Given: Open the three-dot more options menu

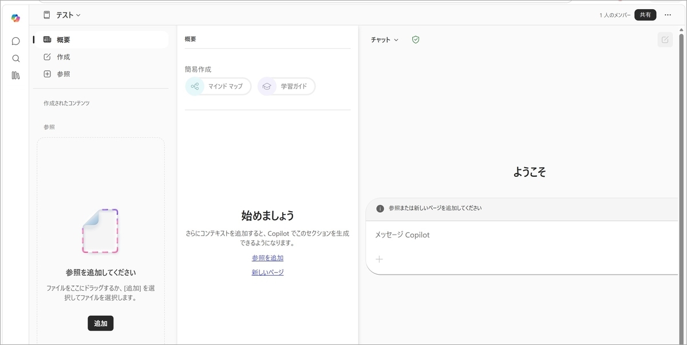Looking at the screenshot, I should [668, 15].
